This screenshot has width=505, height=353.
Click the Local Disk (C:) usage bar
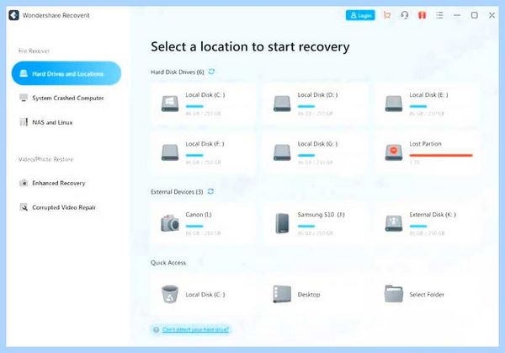point(194,106)
